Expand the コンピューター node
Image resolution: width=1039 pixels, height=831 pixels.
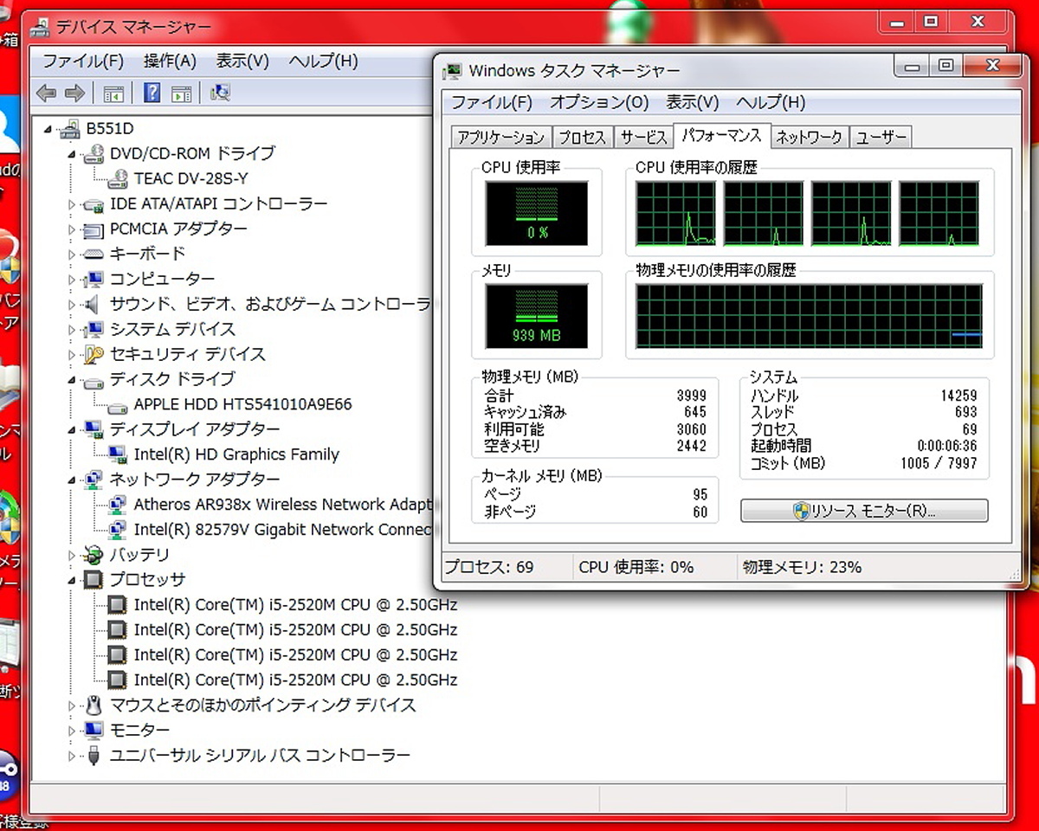(x=73, y=280)
